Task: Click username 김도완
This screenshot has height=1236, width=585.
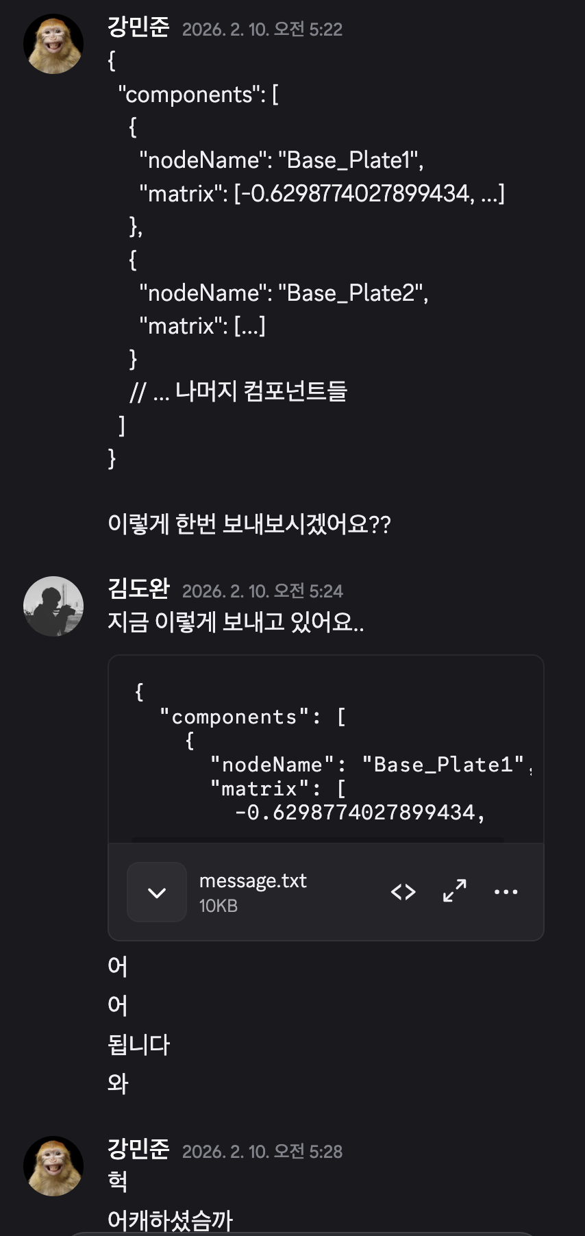Action: coord(137,591)
